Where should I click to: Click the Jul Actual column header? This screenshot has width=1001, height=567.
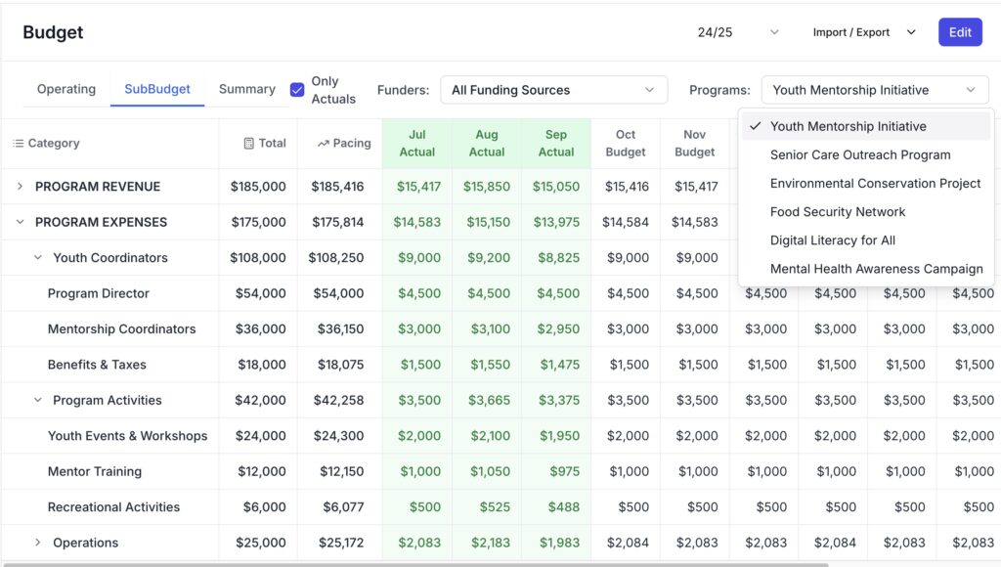[416, 144]
